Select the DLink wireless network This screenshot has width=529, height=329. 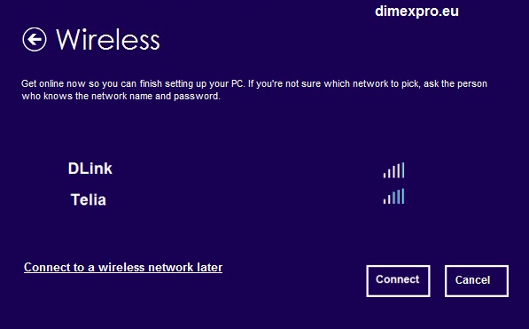[90, 168]
